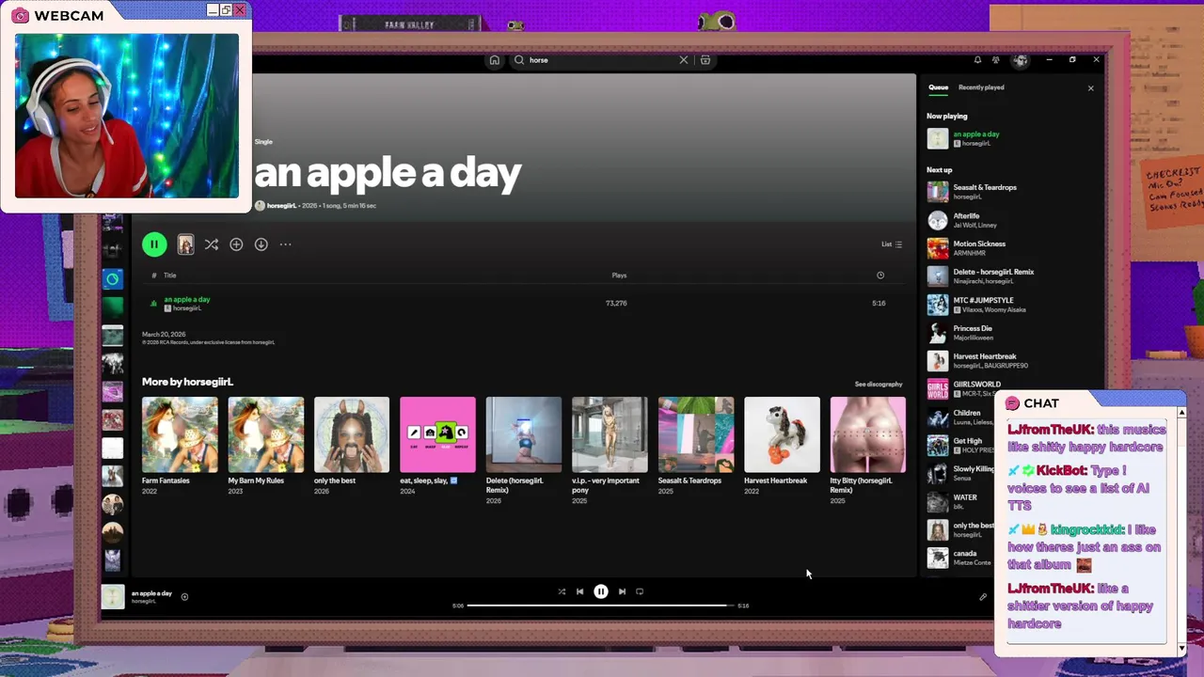Add the album to Your Library with the plus icon

(236, 244)
